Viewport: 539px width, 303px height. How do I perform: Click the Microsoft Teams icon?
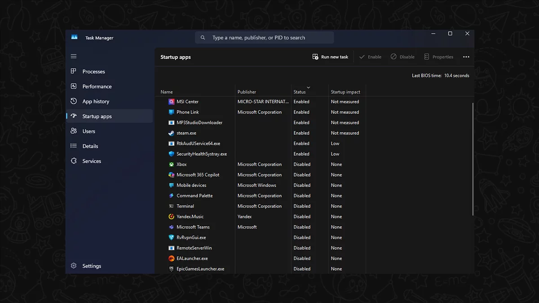pos(171,227)
